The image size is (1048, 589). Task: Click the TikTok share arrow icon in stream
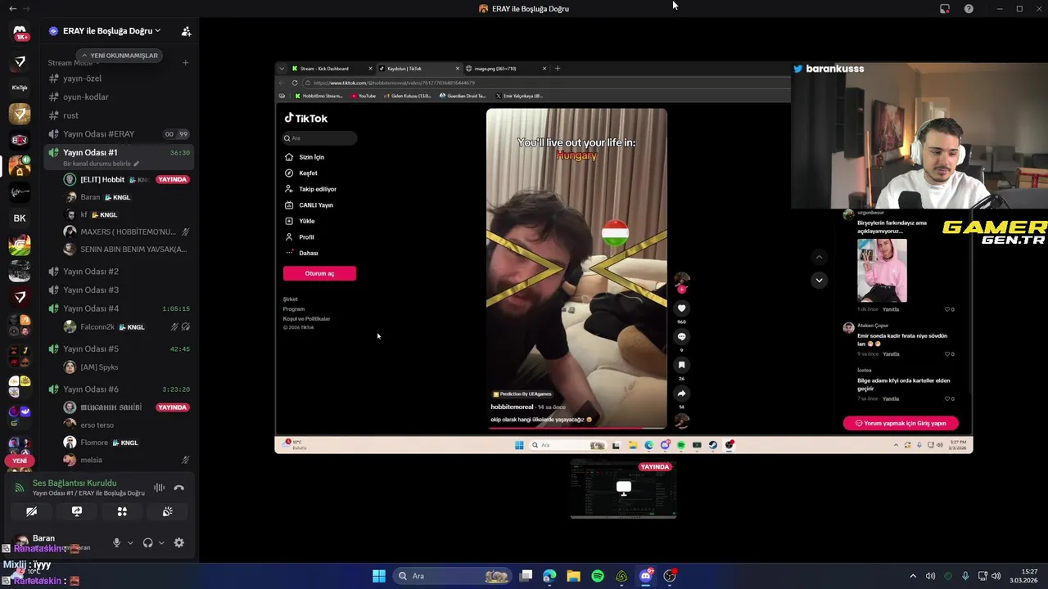point(681,393)
